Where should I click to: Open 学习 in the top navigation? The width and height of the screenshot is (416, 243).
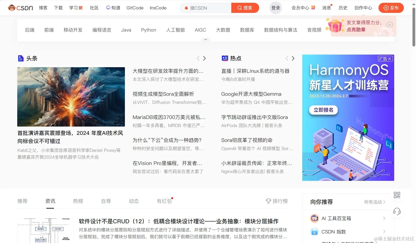(76, 8)
